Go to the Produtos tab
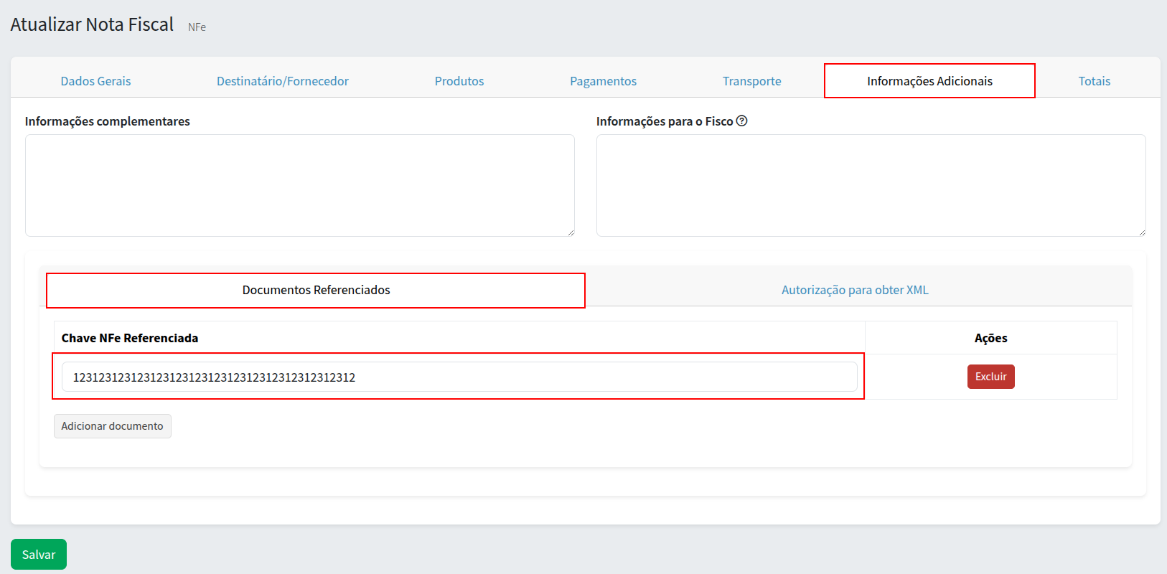This screenshot has height=574, width=1167. [x=459, y=81]
